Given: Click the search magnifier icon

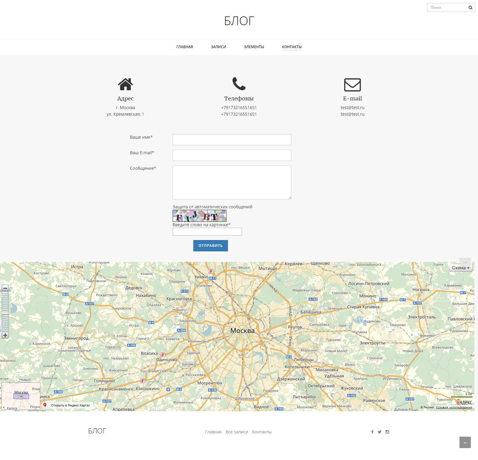Looking at the screenshot, I should click(x=470, y=8).
